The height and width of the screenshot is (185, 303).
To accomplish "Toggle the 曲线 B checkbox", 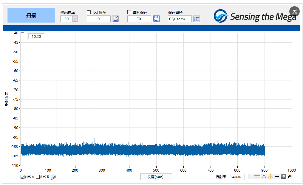I will point(38,177).
